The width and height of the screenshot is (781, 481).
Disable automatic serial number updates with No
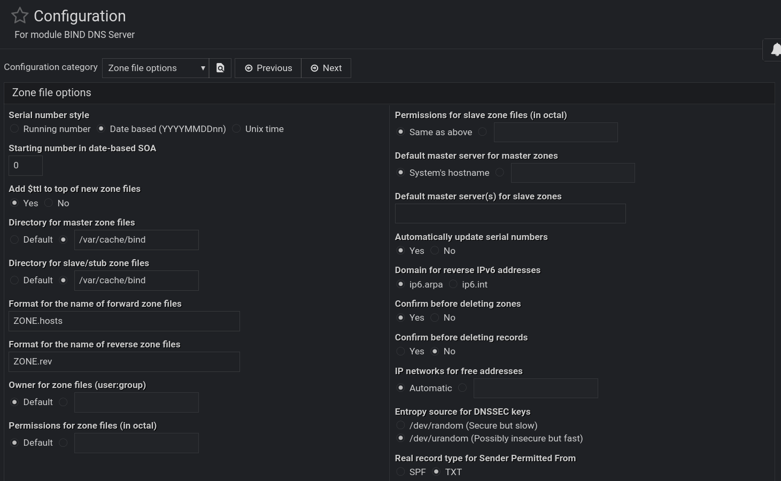(x=435, y=251)
